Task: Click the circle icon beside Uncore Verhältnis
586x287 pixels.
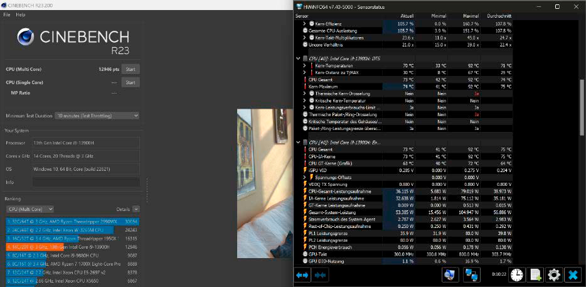Action: point(305,45)
